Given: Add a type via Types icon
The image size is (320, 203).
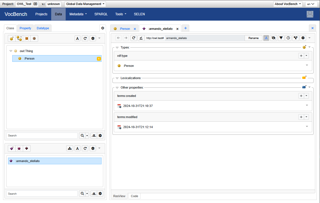Looking at the screenshot, I should (x=304, y=47).
